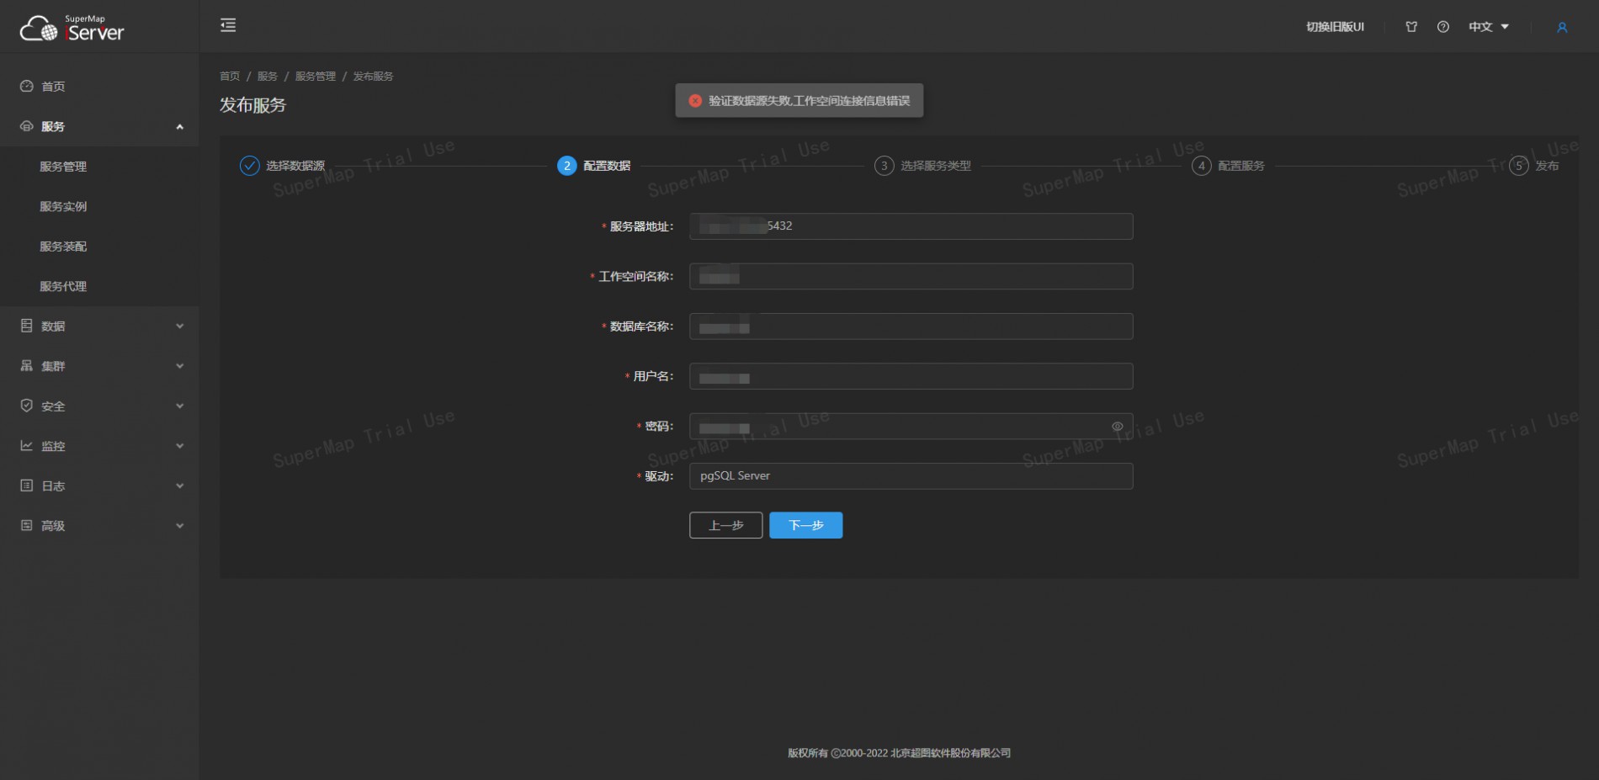The image size is (1599, 780).
Task: Click the 监控 chart icon in sidebar
Action: [x=27, y=446]
